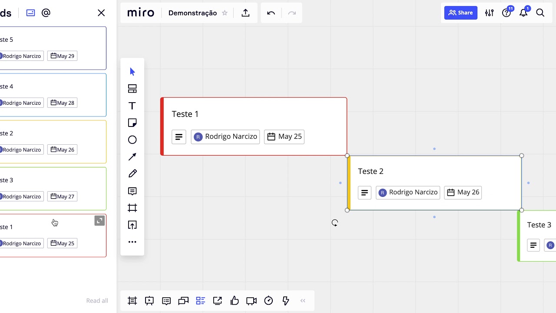This screenshot has height=313, width=556.
Task: Select the Comment tool in left toolbar
Action: 132,191
